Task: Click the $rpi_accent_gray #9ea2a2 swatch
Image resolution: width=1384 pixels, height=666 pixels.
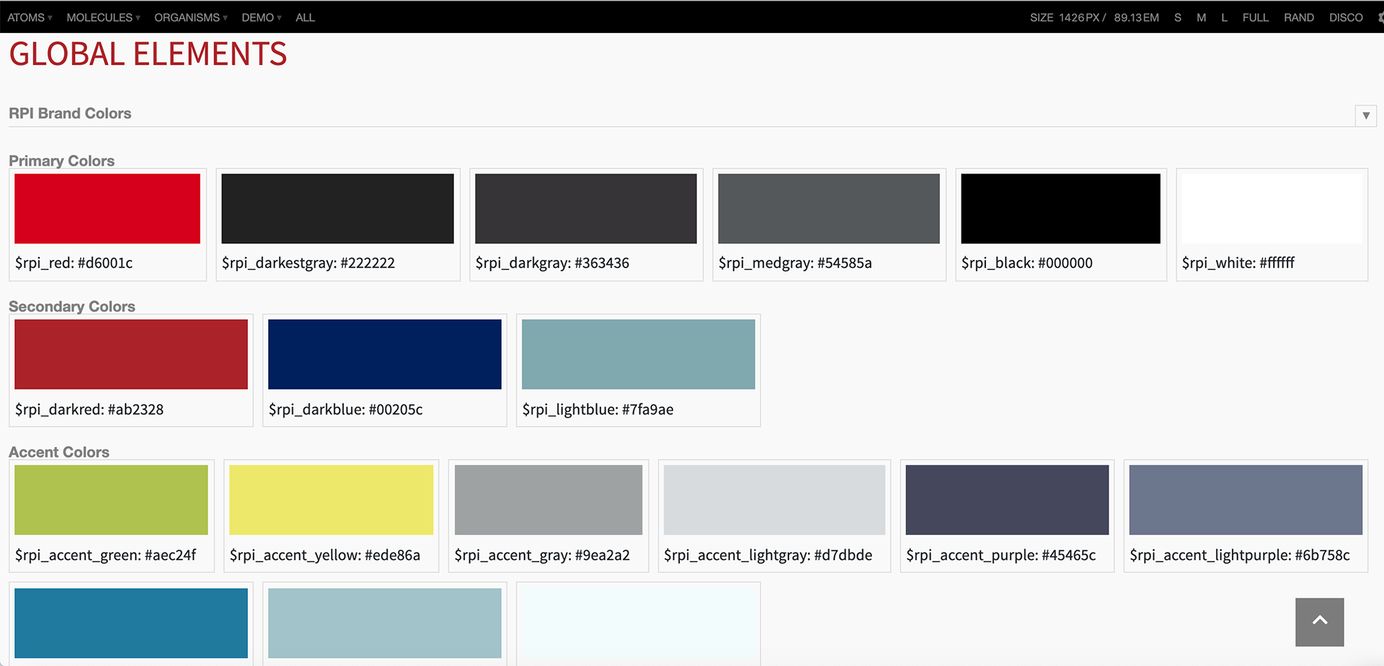Action: (549, 500)
